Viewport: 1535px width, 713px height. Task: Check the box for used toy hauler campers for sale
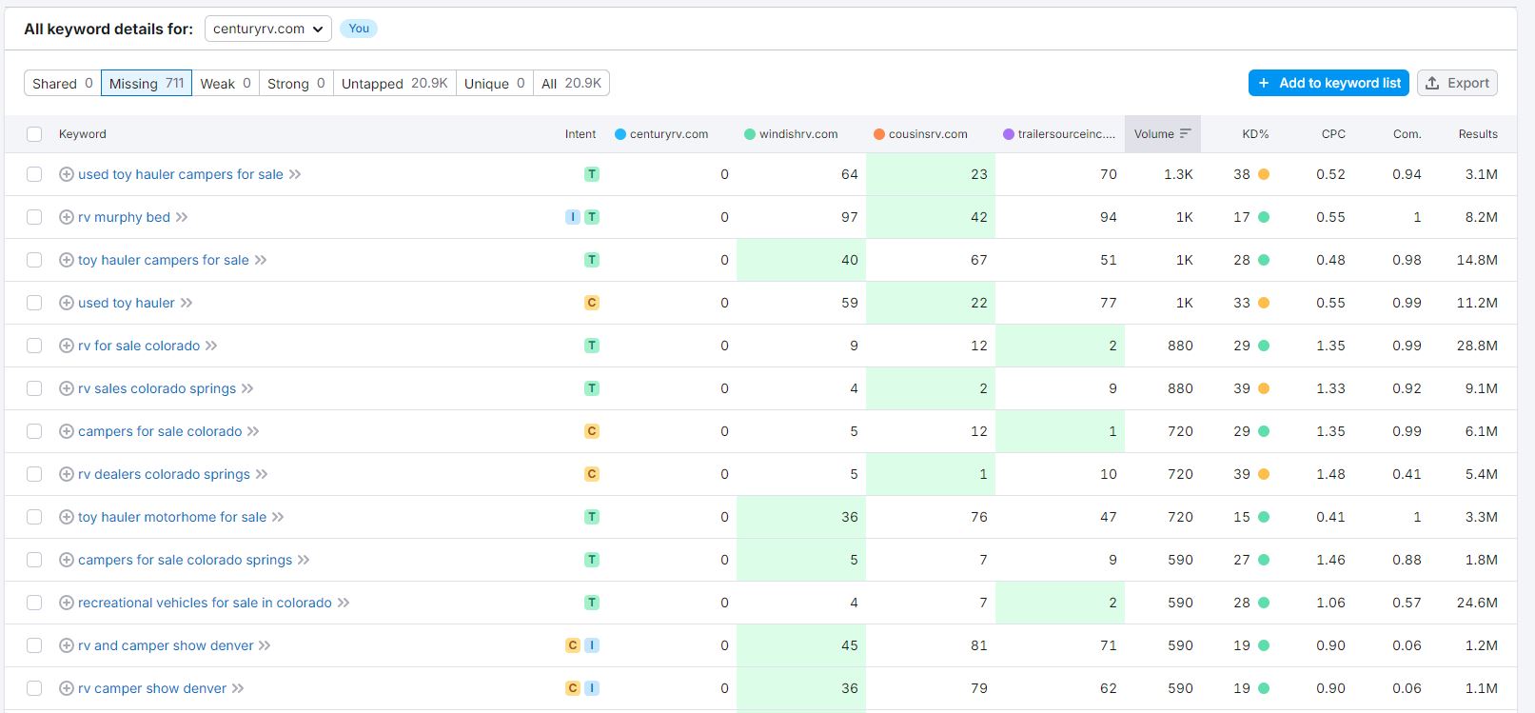coord(34,174)
